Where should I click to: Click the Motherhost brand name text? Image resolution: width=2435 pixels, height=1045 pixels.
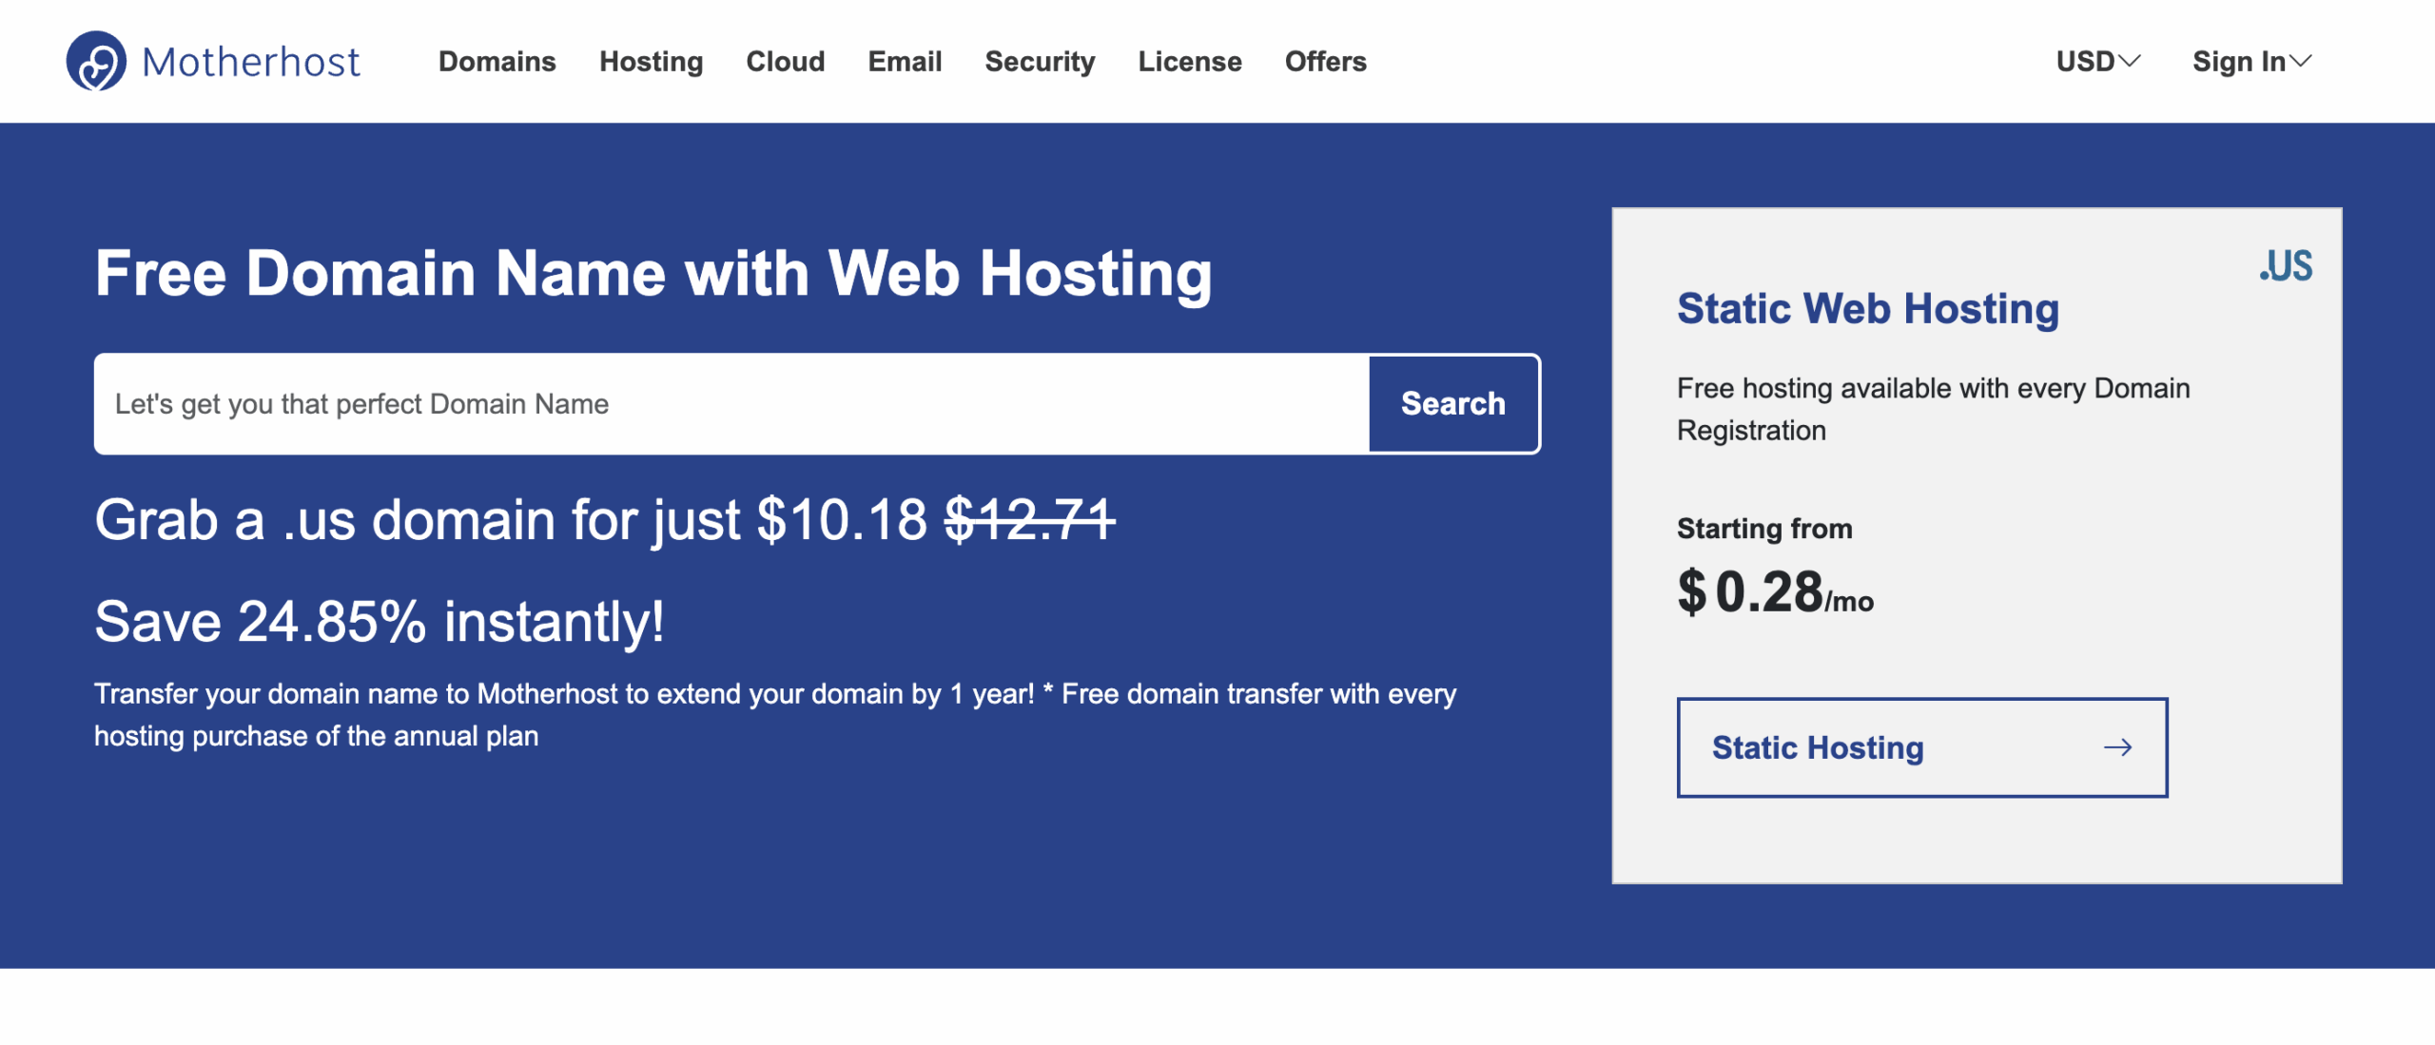pos(251,62)
